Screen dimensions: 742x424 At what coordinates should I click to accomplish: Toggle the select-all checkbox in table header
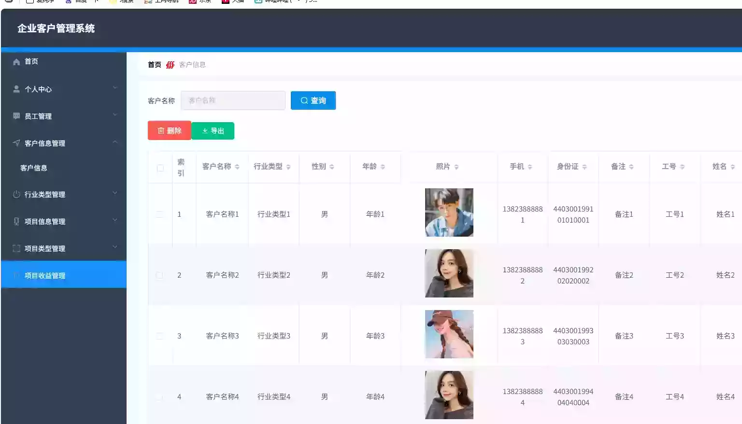coord(159,167)
